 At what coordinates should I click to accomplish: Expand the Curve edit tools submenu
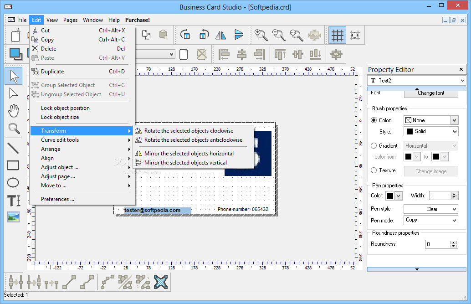click(x=82, y=140)
